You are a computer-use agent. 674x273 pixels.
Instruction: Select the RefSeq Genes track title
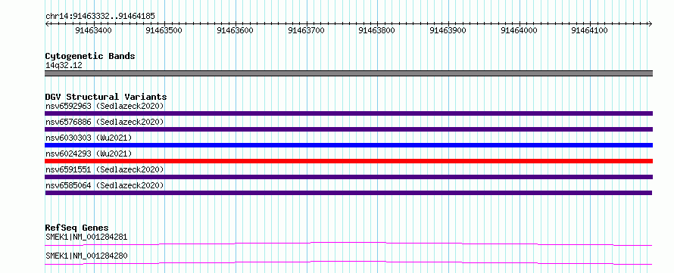pos(77,228)
